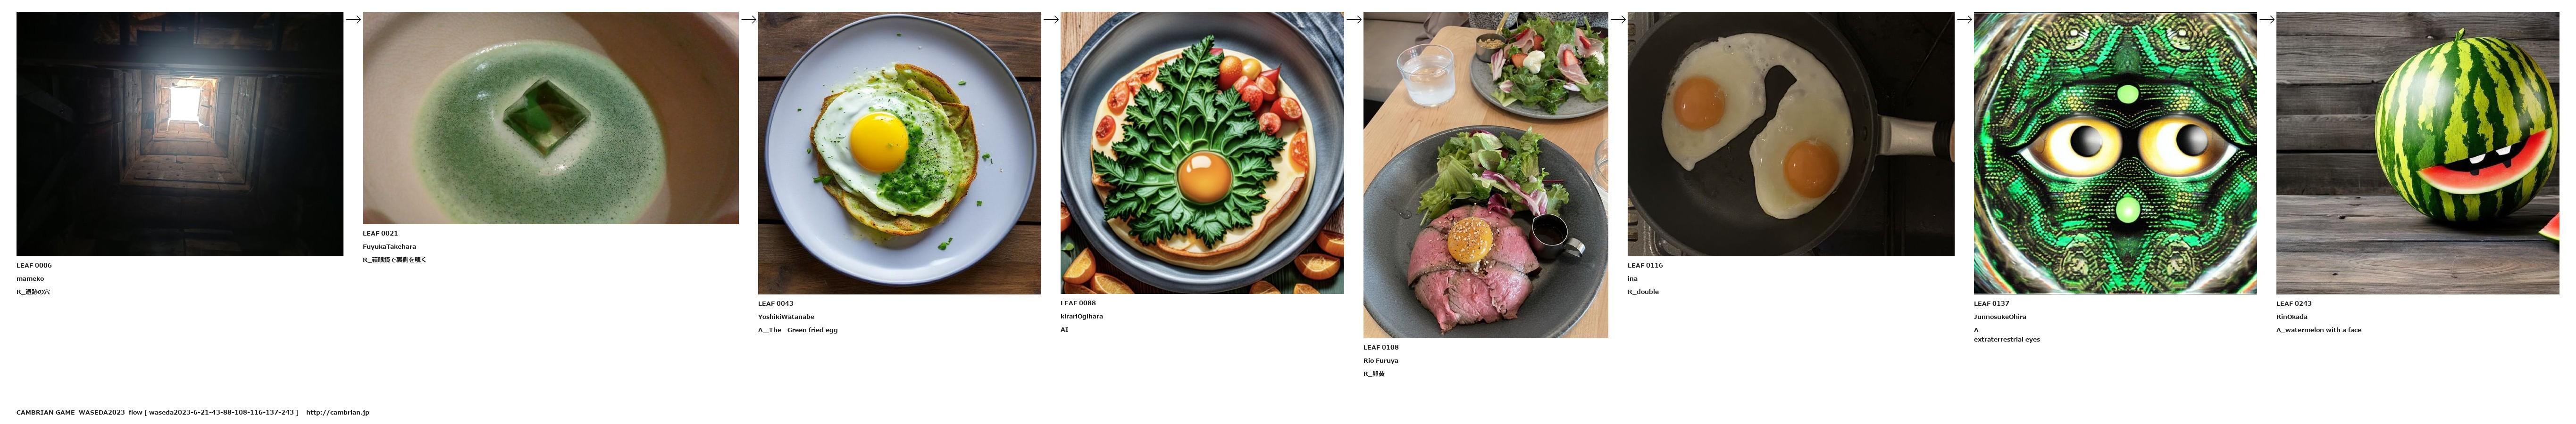The width and height of the screenshot is (2576, 424).
Task: Open the green fried egg image
Action: click(x=899, y=153)
